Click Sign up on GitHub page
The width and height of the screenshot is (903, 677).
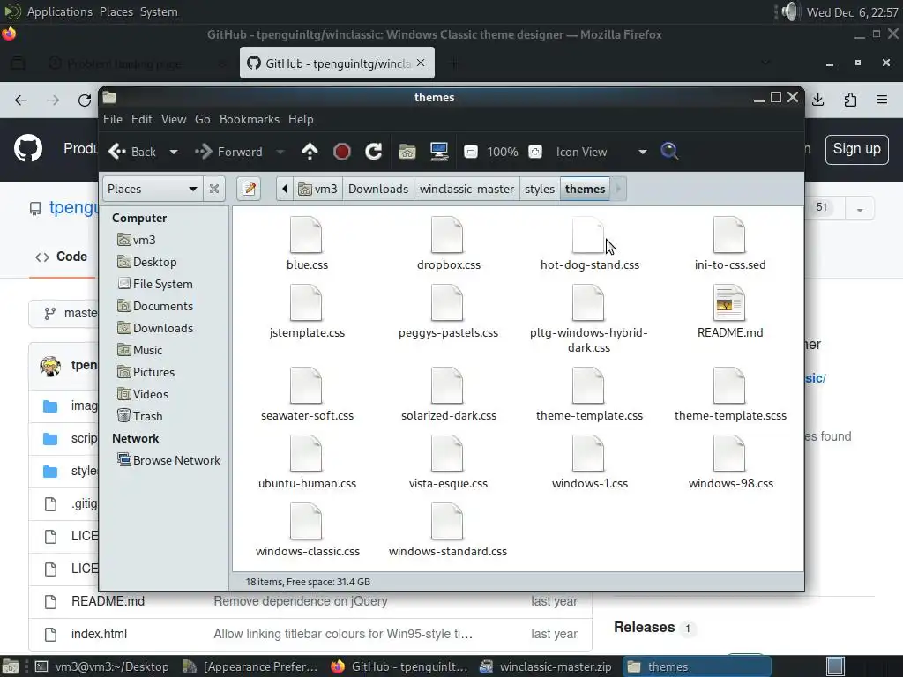856,149
